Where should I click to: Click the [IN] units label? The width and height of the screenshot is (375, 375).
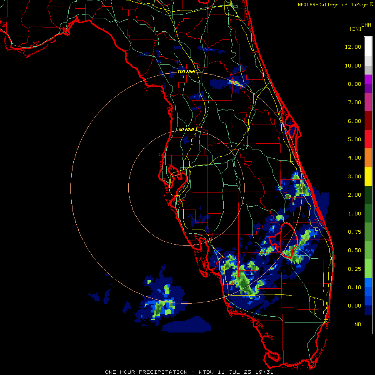(355, 29)
